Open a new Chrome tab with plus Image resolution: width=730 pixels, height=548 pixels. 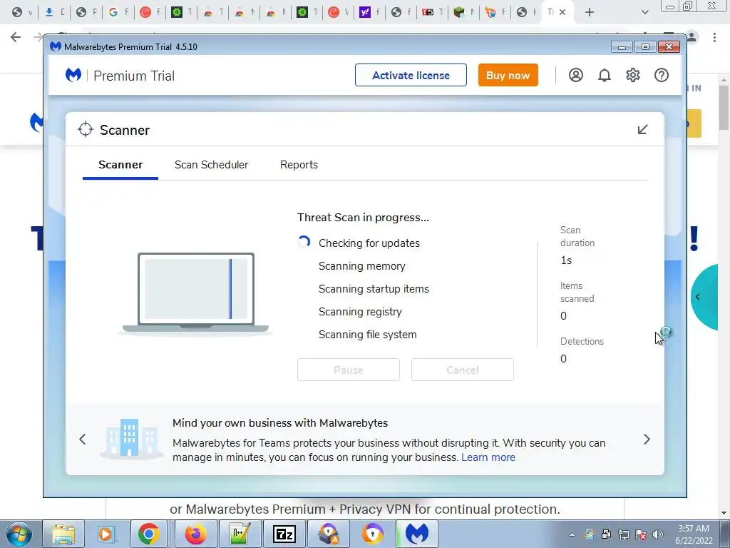pyautogui.click(x=590, y=12)
